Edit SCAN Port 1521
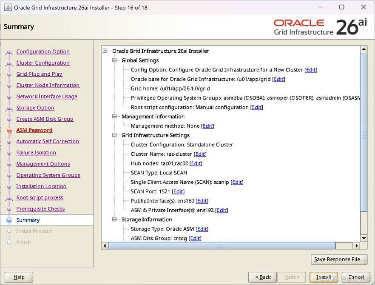 click(x=178, y=191)
